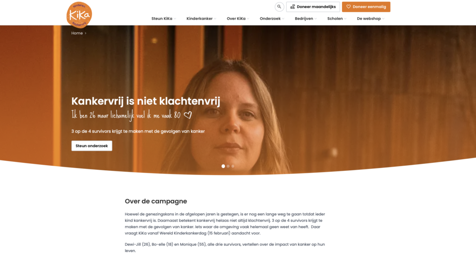This screenshot has width=476, height=255.
Task: Expand the Onderzoek dropdown chevron
Action: (283, 19)
